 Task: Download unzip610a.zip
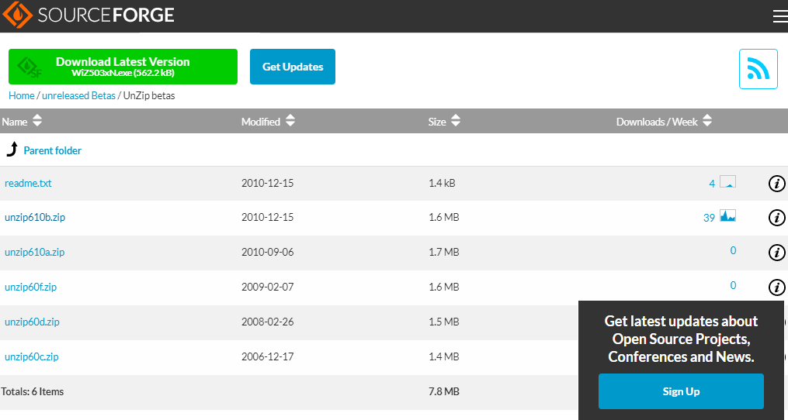(35, 252)
